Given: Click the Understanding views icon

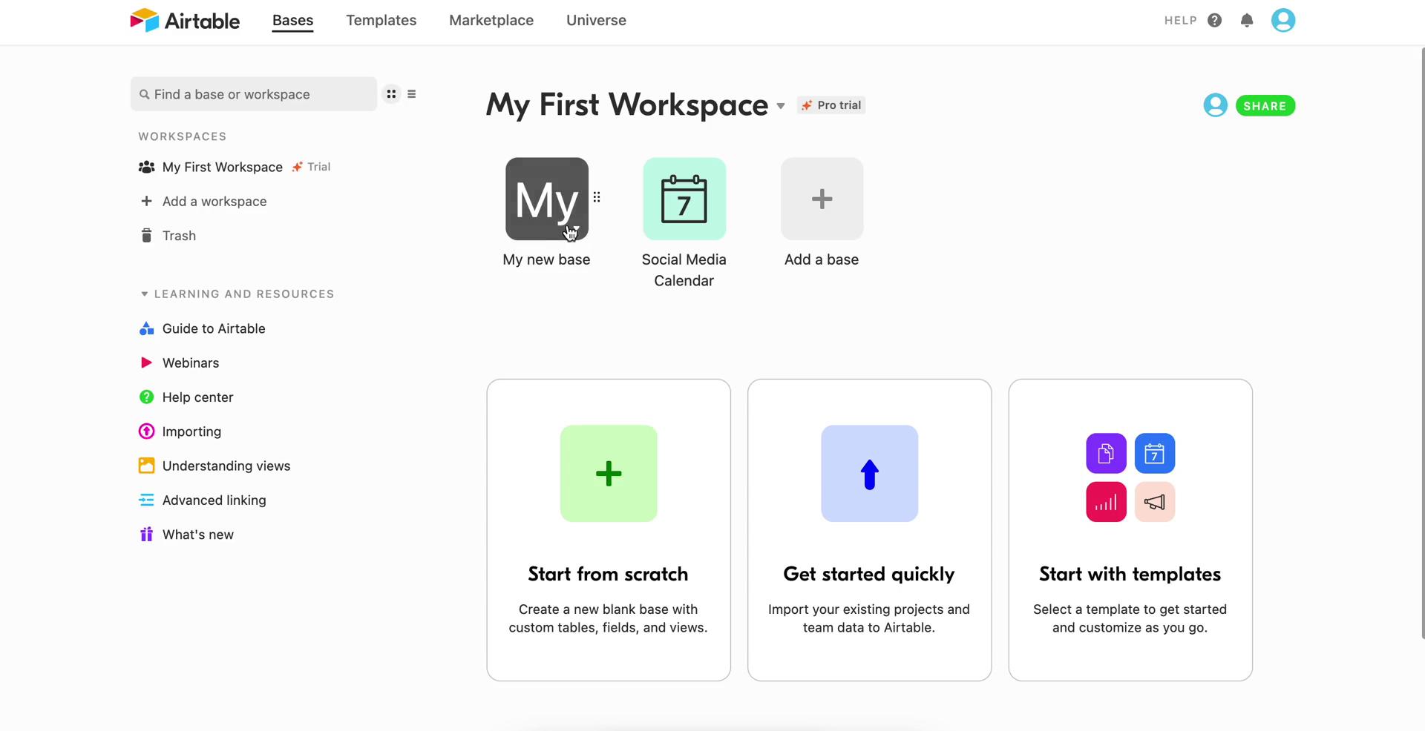Looking at the screenshot, I should click(x=146, y=466).
